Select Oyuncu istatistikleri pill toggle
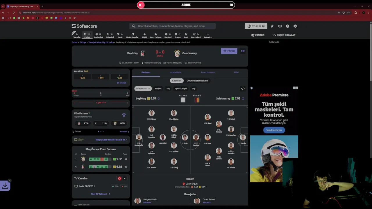The image size is (372, 209). (197, 81)
